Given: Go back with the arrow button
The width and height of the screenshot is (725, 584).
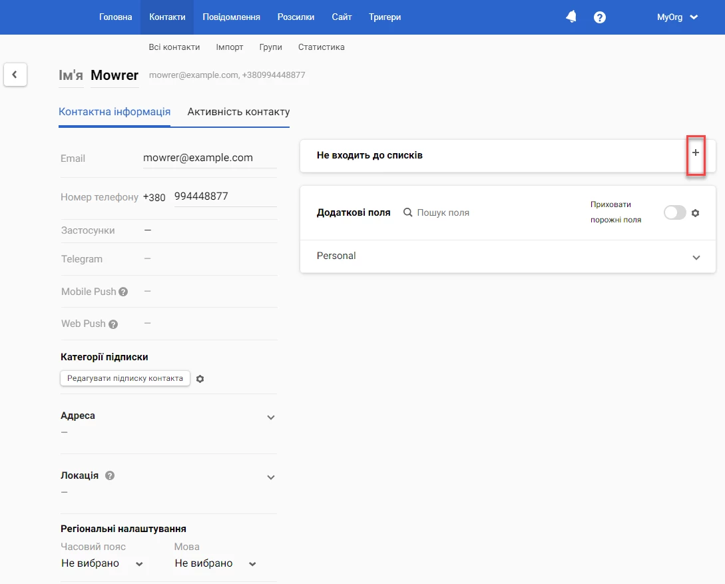Looking at the screenshot, I should (15, 75).
